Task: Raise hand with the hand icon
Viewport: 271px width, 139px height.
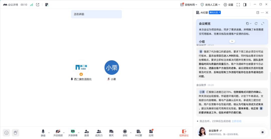Action: click(15, 133)
